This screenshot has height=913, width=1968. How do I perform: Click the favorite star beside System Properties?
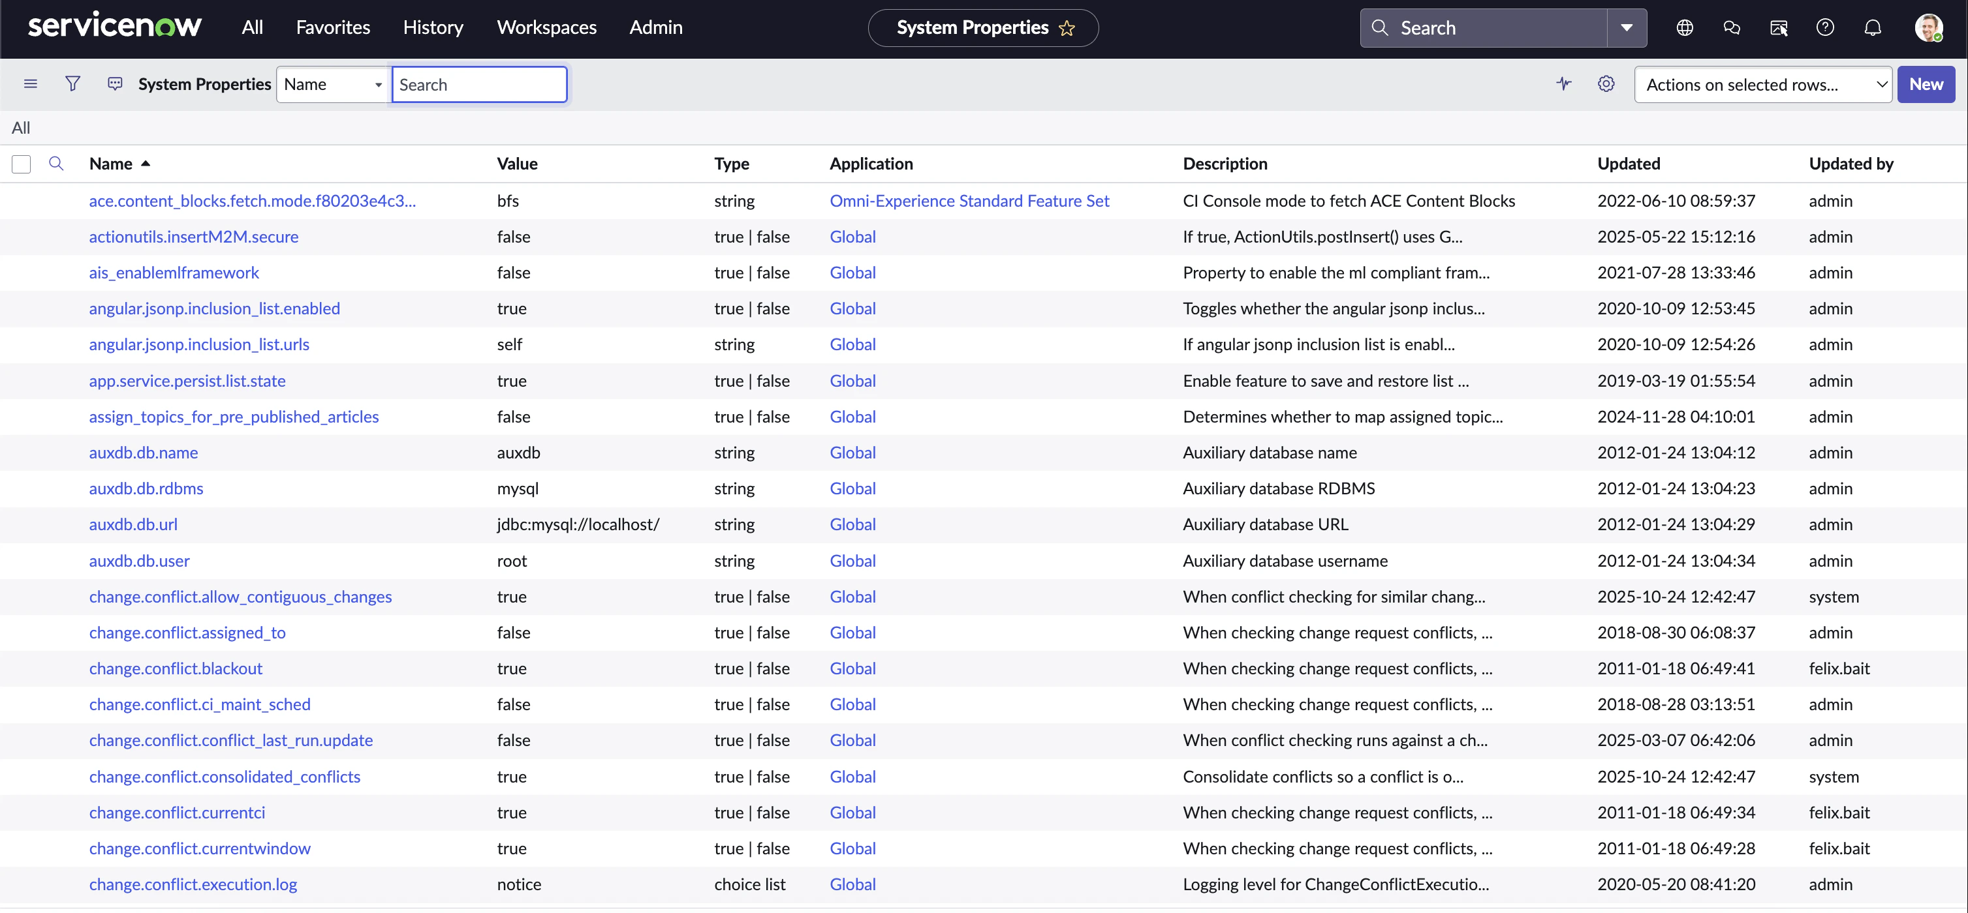1067,28
